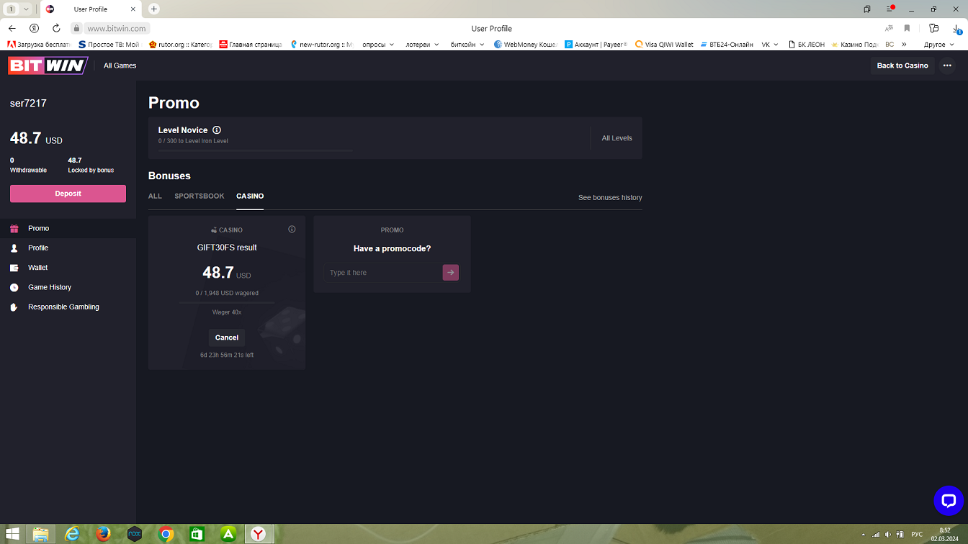This screenshot has height=544, width=968.
Task: Close the User Profile tab
Action: click(x=133, y=9)
